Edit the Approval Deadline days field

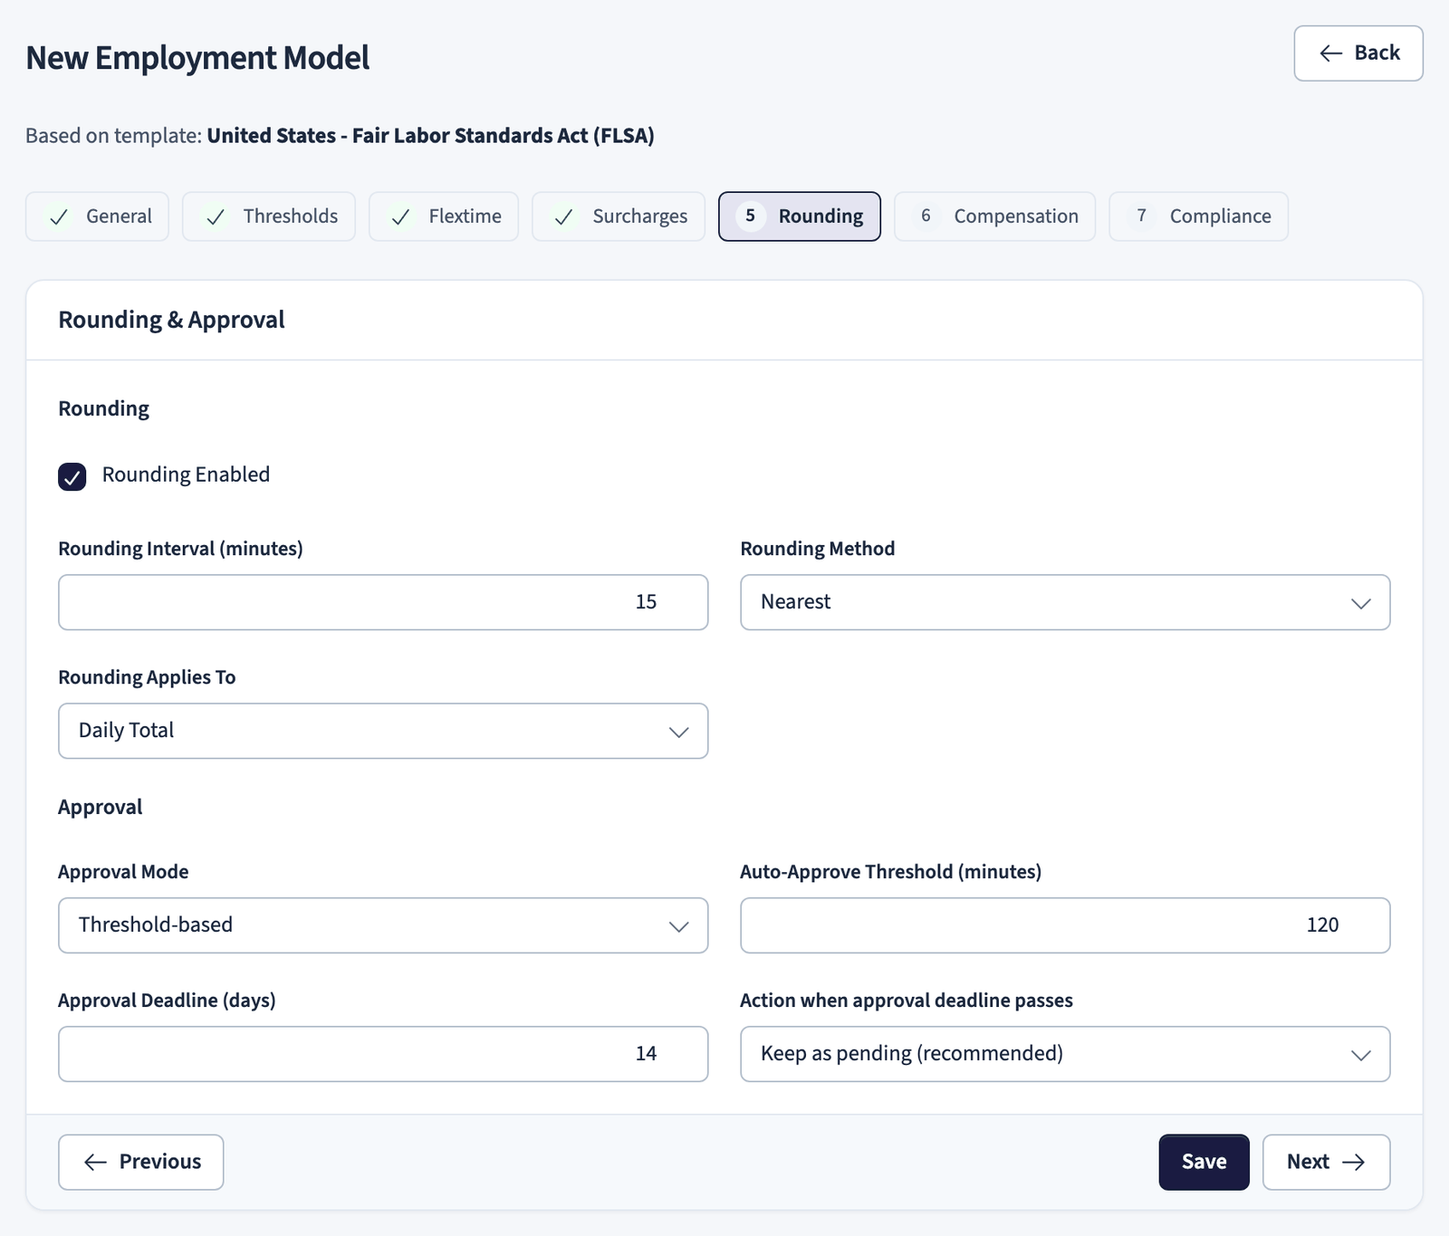click(x=383, y=1054)
